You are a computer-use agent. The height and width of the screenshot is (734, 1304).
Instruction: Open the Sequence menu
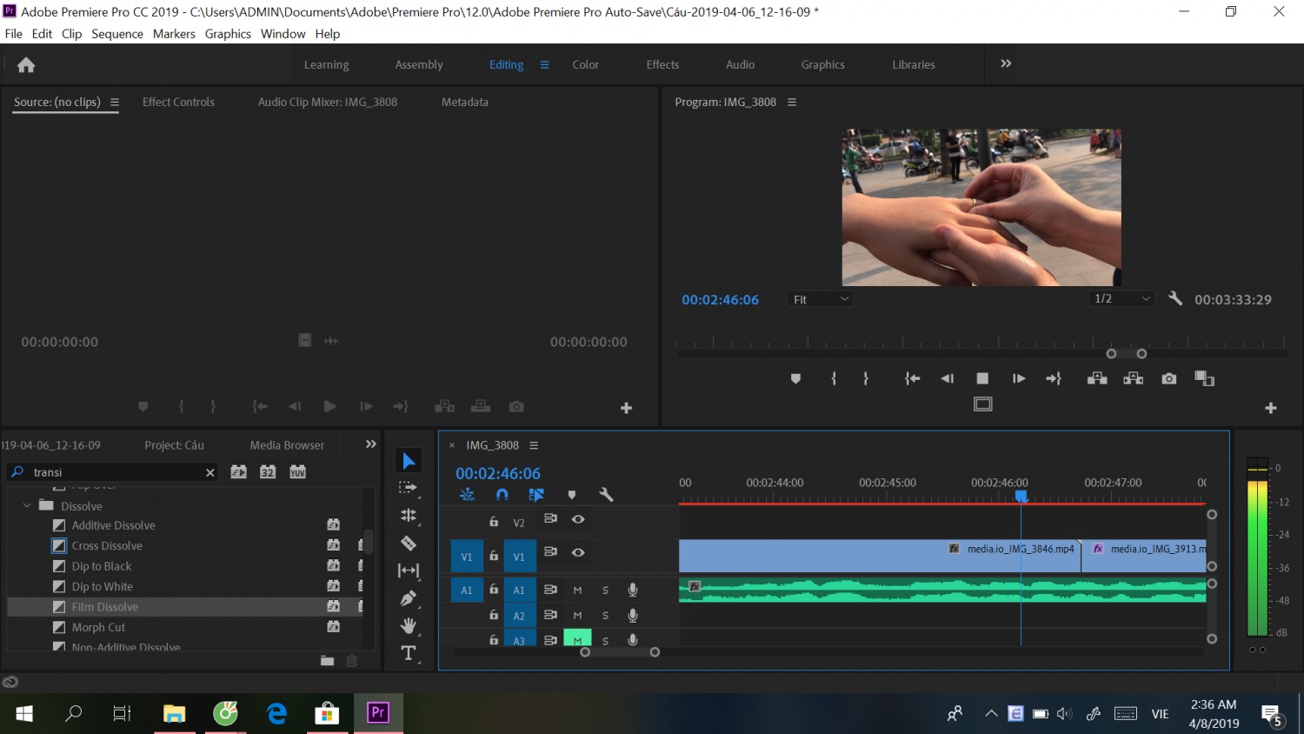pyautogui.click(x=117, y=34)
